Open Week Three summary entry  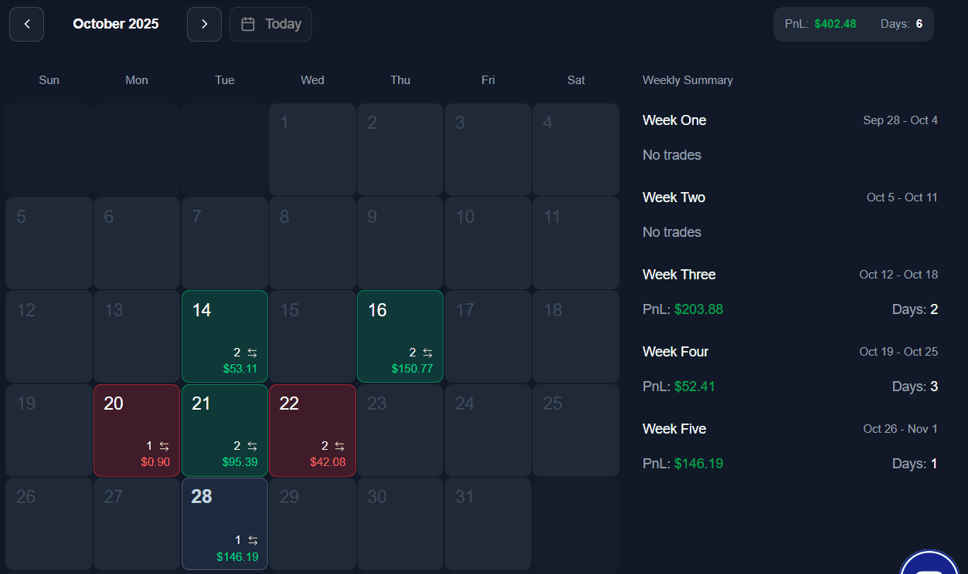pyautogui.click(x=679, y=275)
